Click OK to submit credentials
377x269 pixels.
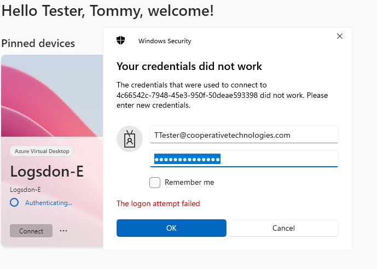(171, 228)
